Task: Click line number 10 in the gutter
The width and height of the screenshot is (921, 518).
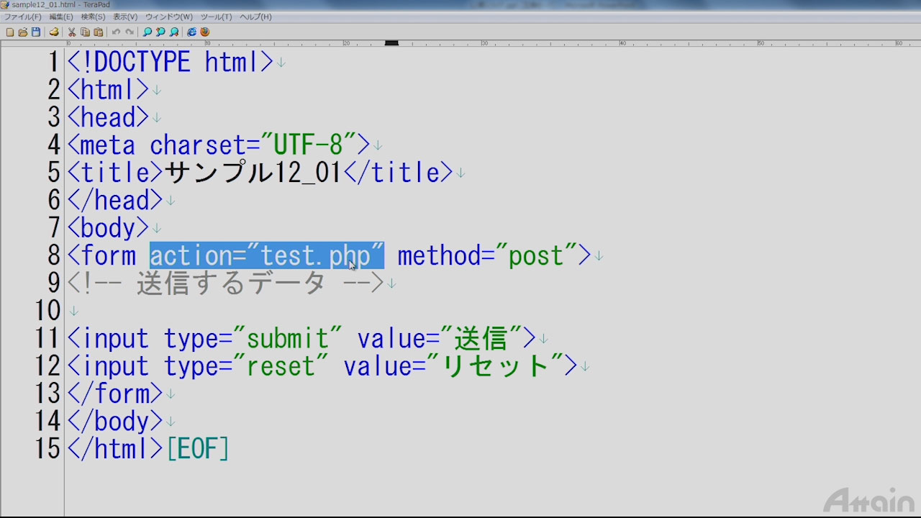Action: (x=47, y=311)
